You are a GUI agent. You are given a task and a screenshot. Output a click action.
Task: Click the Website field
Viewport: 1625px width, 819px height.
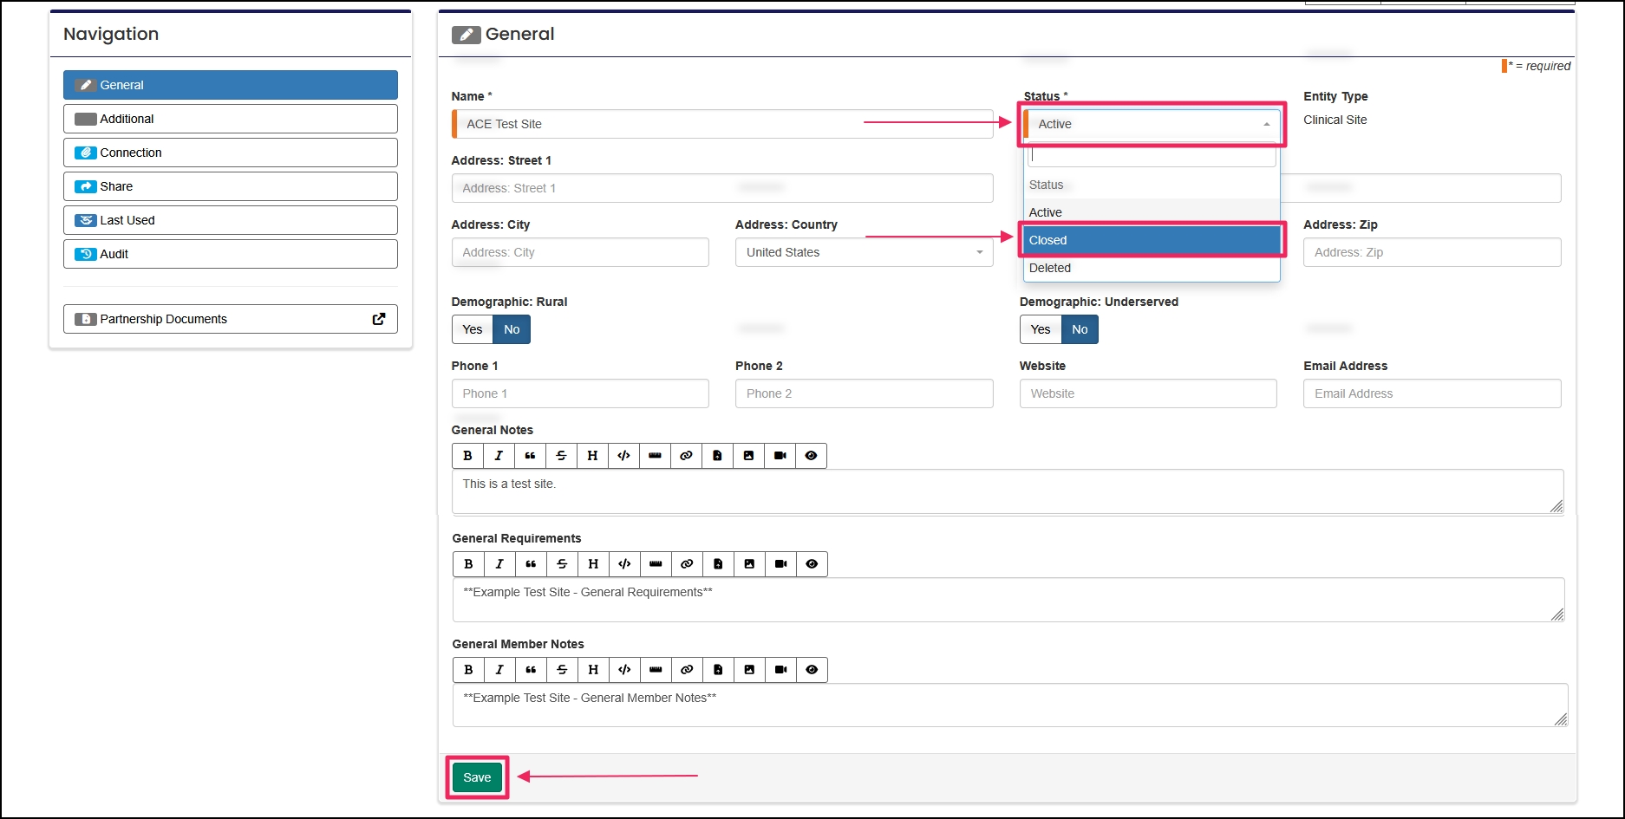click(1148, 393)
